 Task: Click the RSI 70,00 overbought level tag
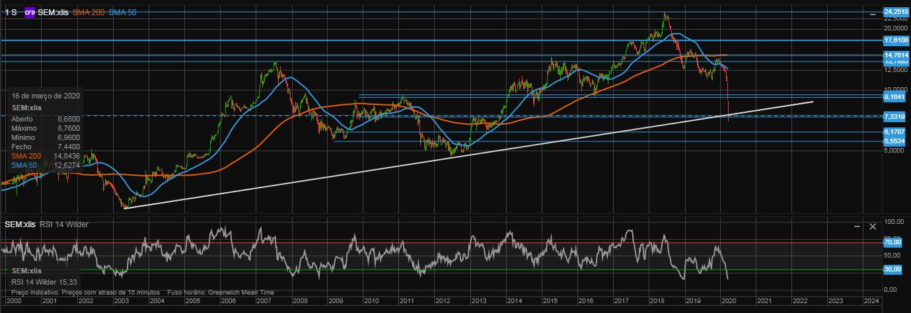[x=894, y=242]
